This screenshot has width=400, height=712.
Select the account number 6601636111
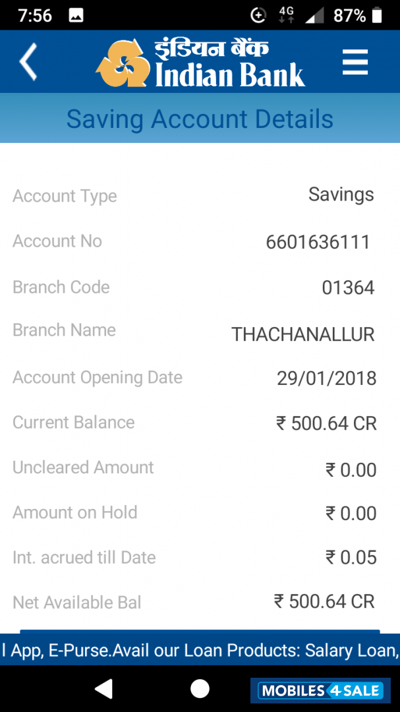click(318, 243)
